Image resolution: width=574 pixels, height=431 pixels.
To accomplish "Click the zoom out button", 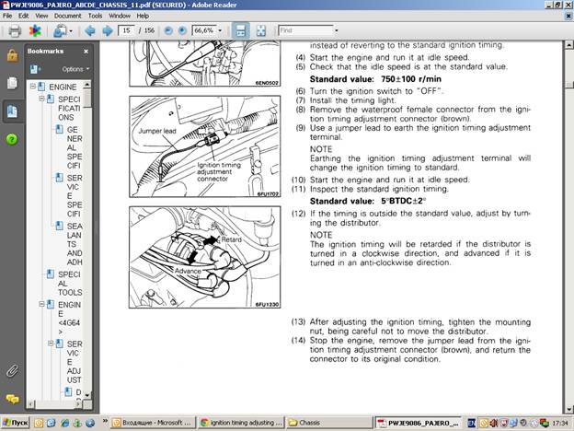I will click(x=168, y=30).
